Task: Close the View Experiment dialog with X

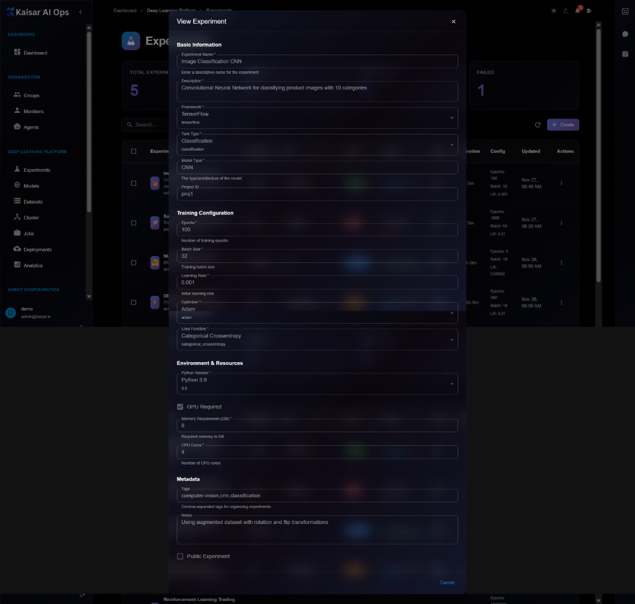Action: click(x=453, y=22)
